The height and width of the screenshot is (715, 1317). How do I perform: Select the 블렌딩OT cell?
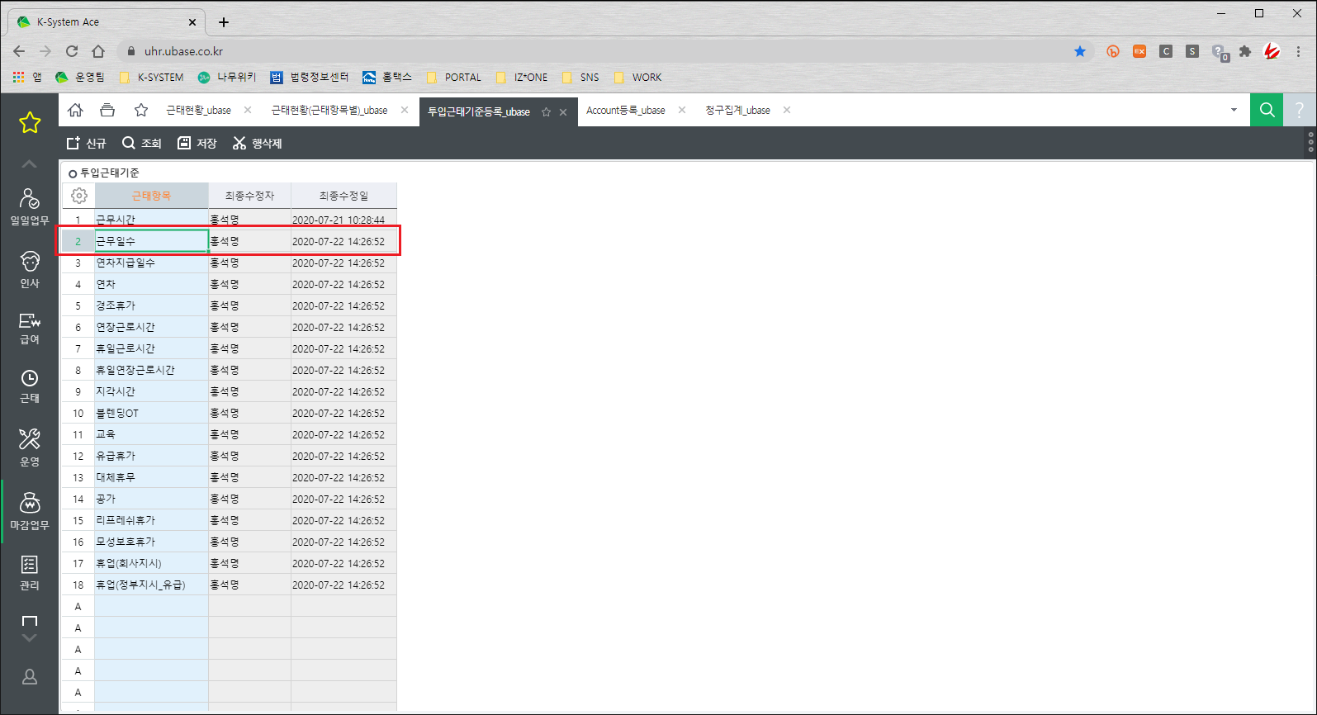click(152, 413)
